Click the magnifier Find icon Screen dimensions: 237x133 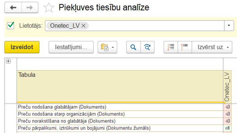134,47
